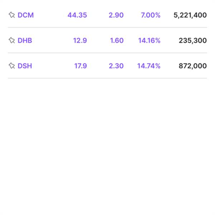Select the DCM volume 5,221,400

[x=190, y=15]
